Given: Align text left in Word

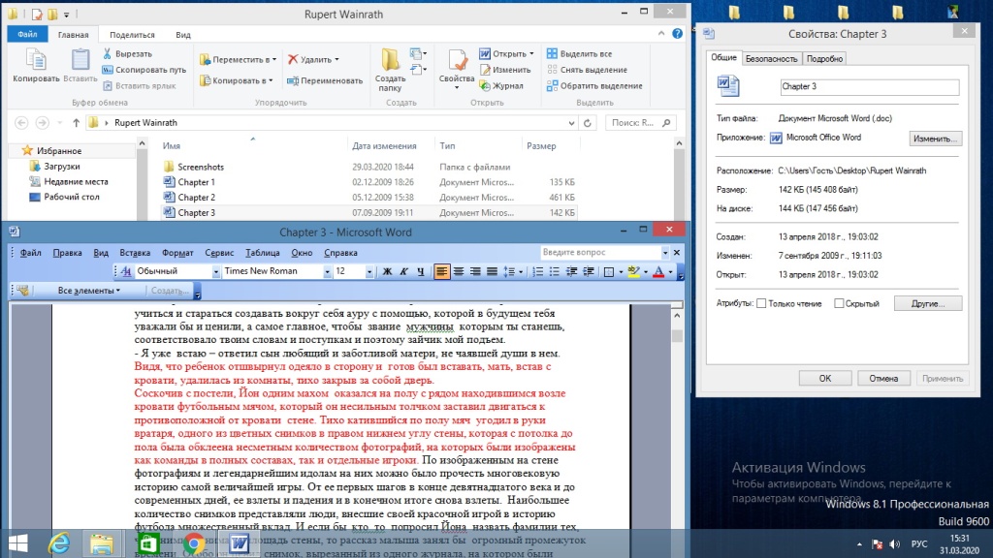Looking at the screenshot, I should 441,271.
